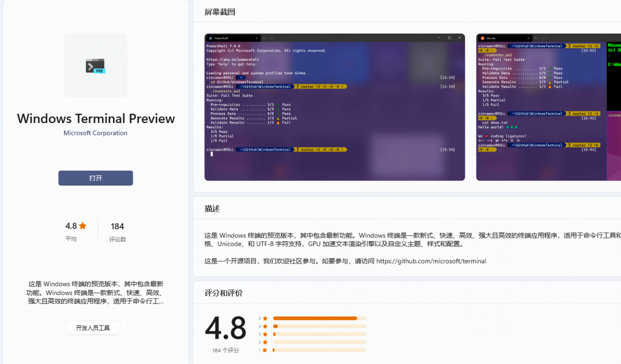Click the 5-star rating distribution bar
The height and width of the screenshot is (364, 621).
click(x=320, y=318)
